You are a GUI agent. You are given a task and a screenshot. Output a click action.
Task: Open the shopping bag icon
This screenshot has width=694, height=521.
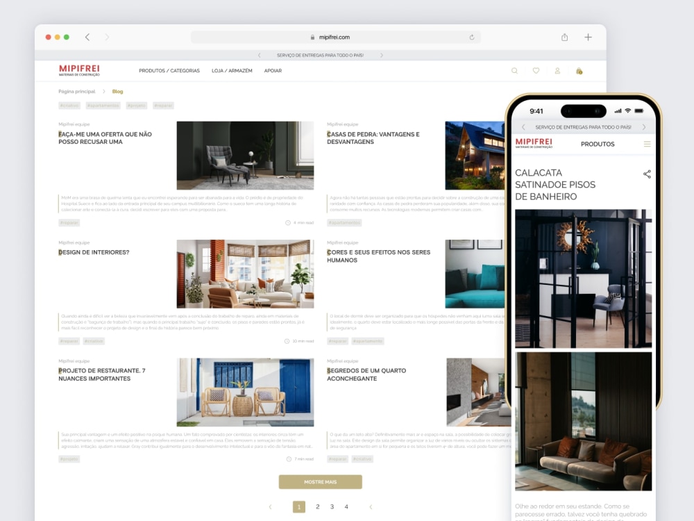579,71
